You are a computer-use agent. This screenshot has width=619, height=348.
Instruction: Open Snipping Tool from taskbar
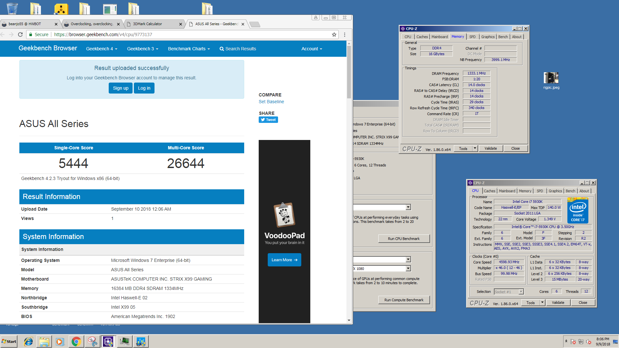click(x=92, y=341)
